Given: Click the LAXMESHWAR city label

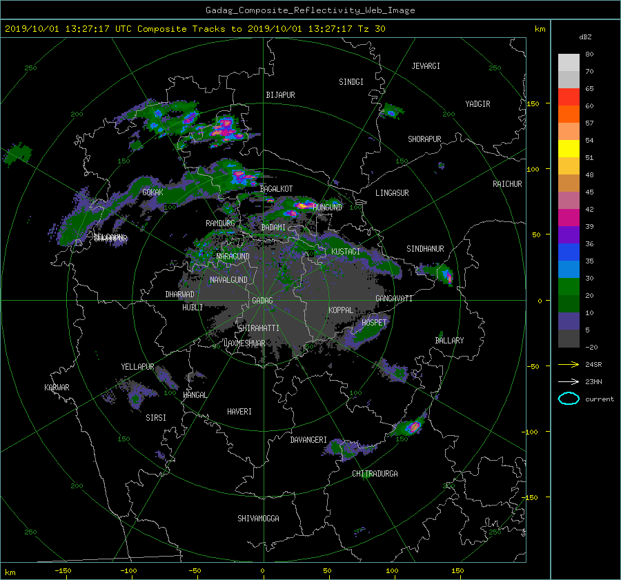Looking at the screenshot, I should tap(244, 343).
